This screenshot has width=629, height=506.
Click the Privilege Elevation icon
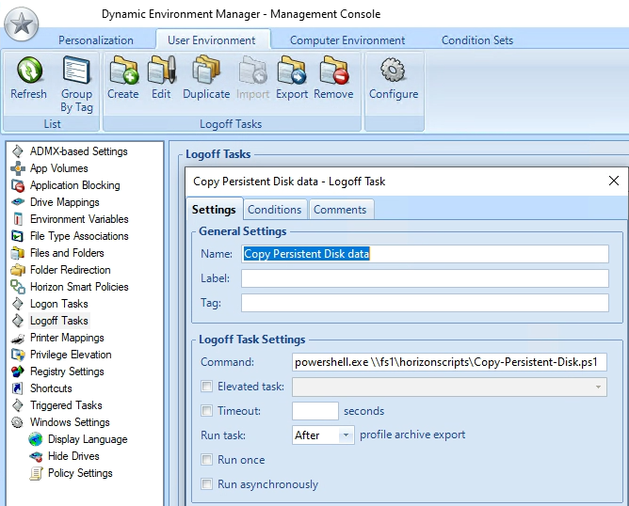tap(18, 355)
